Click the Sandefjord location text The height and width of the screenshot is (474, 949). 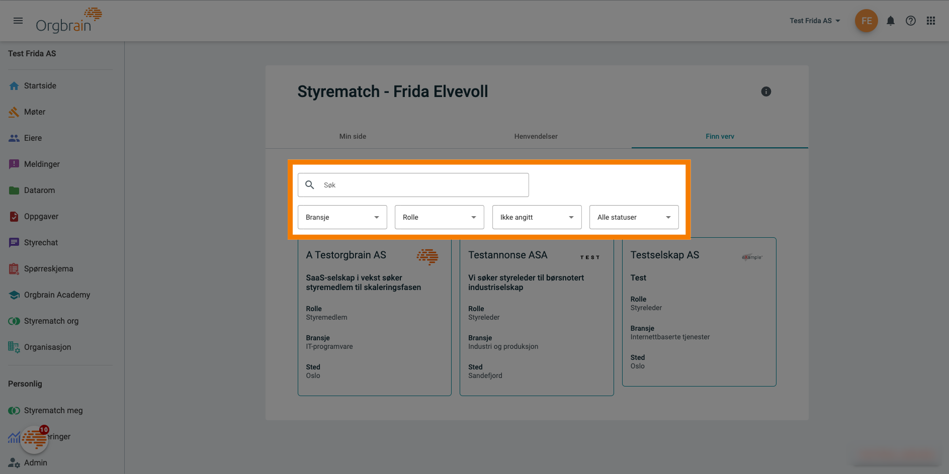[485, 376]
